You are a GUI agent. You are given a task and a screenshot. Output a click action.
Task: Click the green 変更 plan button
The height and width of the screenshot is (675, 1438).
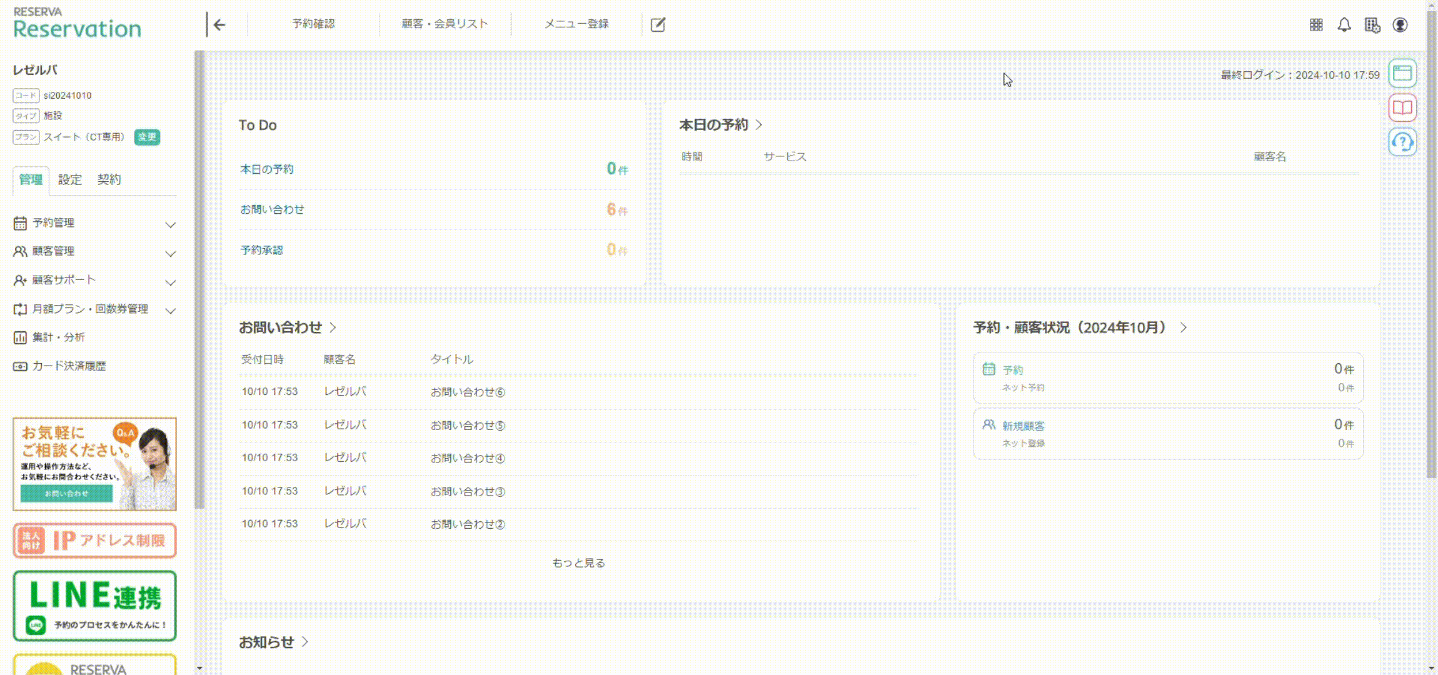coord(148,137)
